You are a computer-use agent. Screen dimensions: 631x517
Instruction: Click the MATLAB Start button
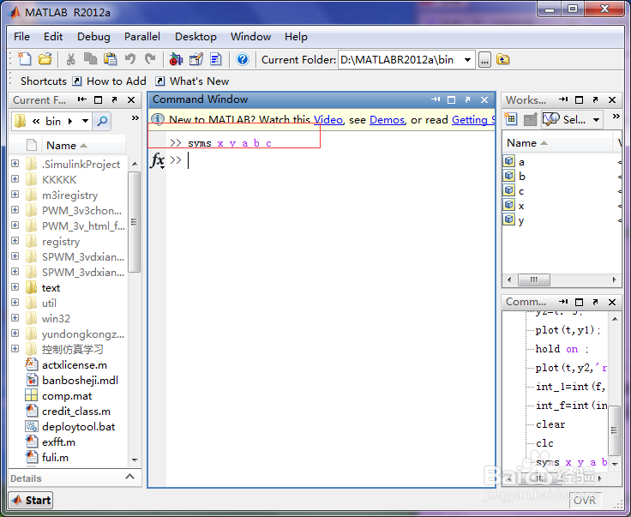(32, 500)
